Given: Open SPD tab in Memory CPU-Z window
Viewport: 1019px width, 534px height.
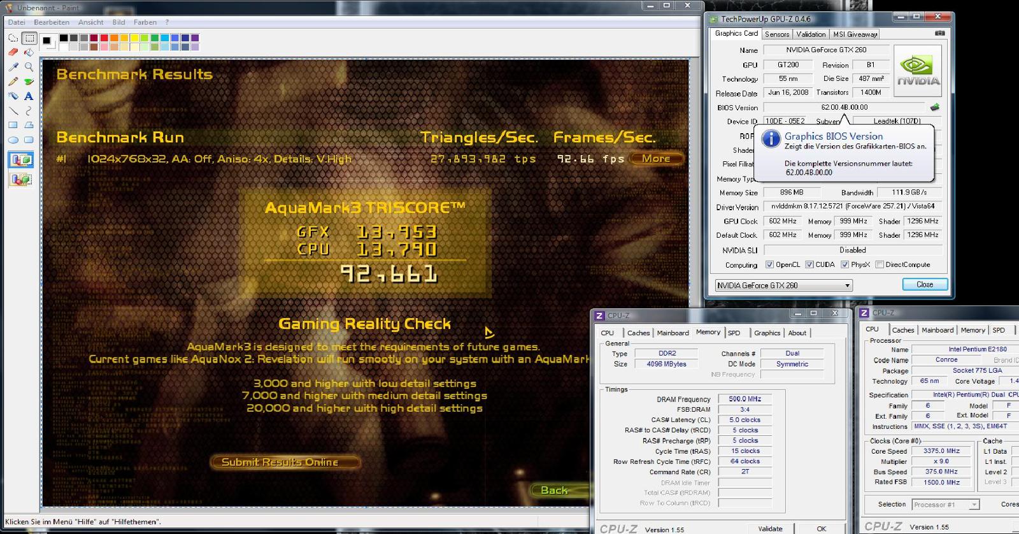Looking at the screenshot, I should 734,333.
